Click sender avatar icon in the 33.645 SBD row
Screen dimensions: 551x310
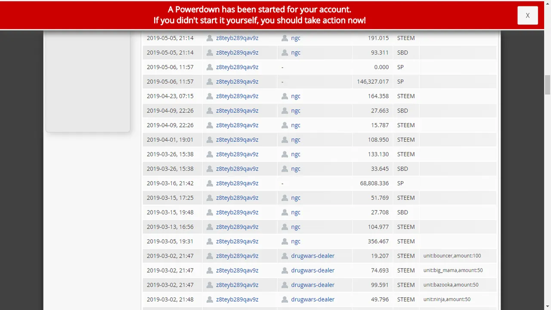click(x=210, y=169)
